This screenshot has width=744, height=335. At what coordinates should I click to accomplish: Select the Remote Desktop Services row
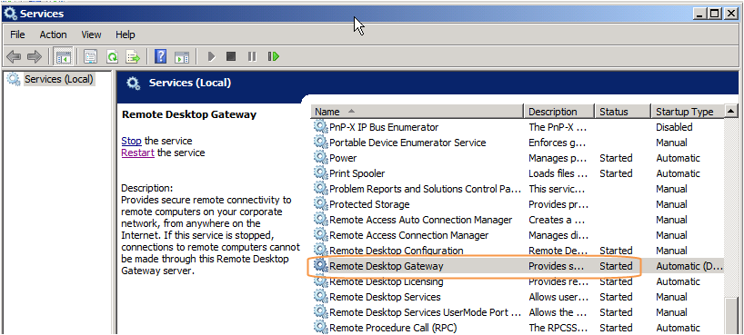coord(518,297)
